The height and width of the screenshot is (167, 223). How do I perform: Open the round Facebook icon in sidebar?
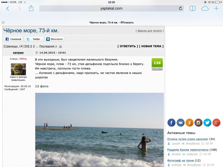coord(171,123)
